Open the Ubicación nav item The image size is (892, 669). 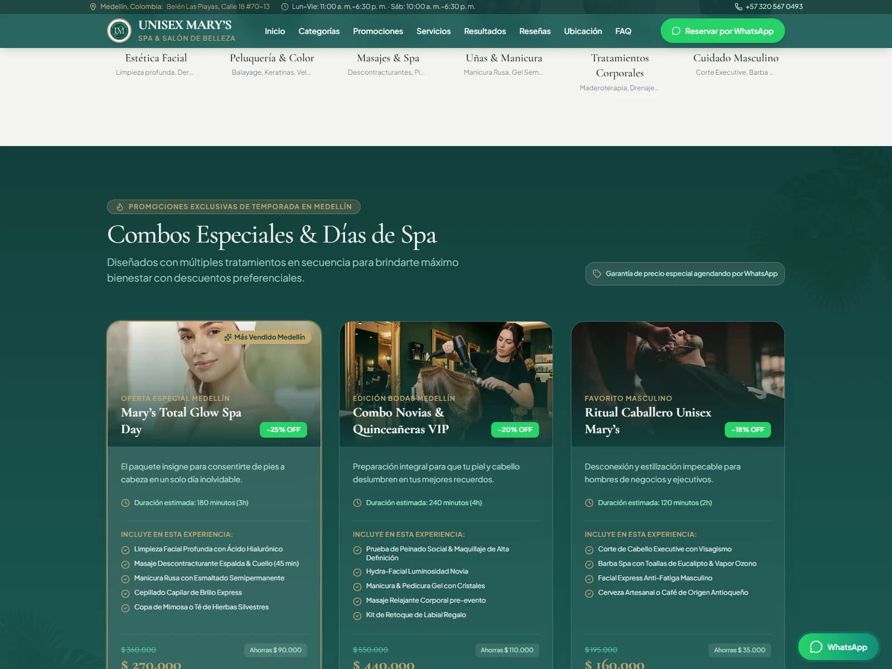(583, 31)
